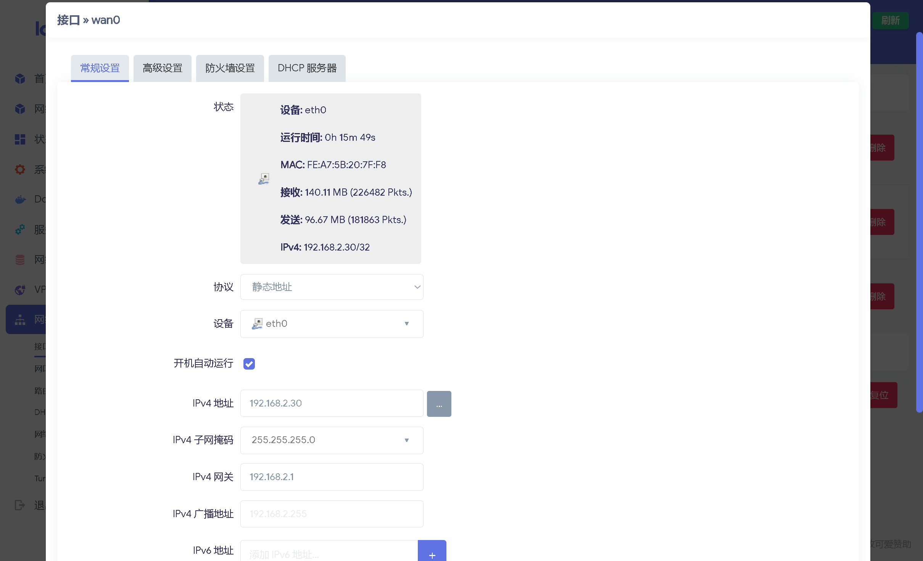Click the red database stack icon in the sidebar
This screenshot has width=923, height=561.
coord(20,260)
